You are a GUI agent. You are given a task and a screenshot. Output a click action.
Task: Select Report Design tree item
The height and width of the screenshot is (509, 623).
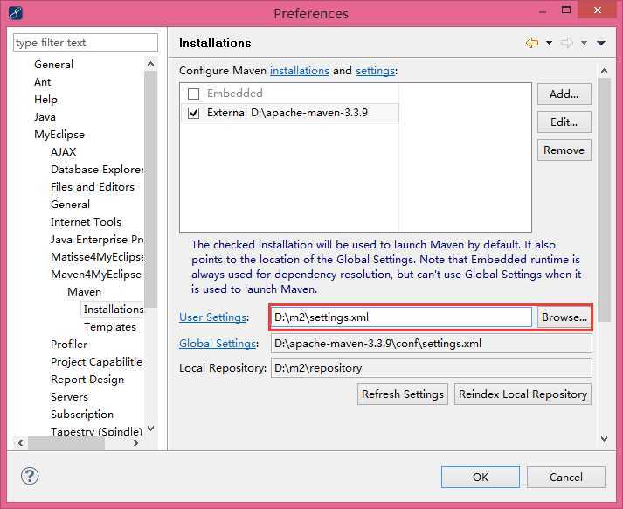pos(87,380)
